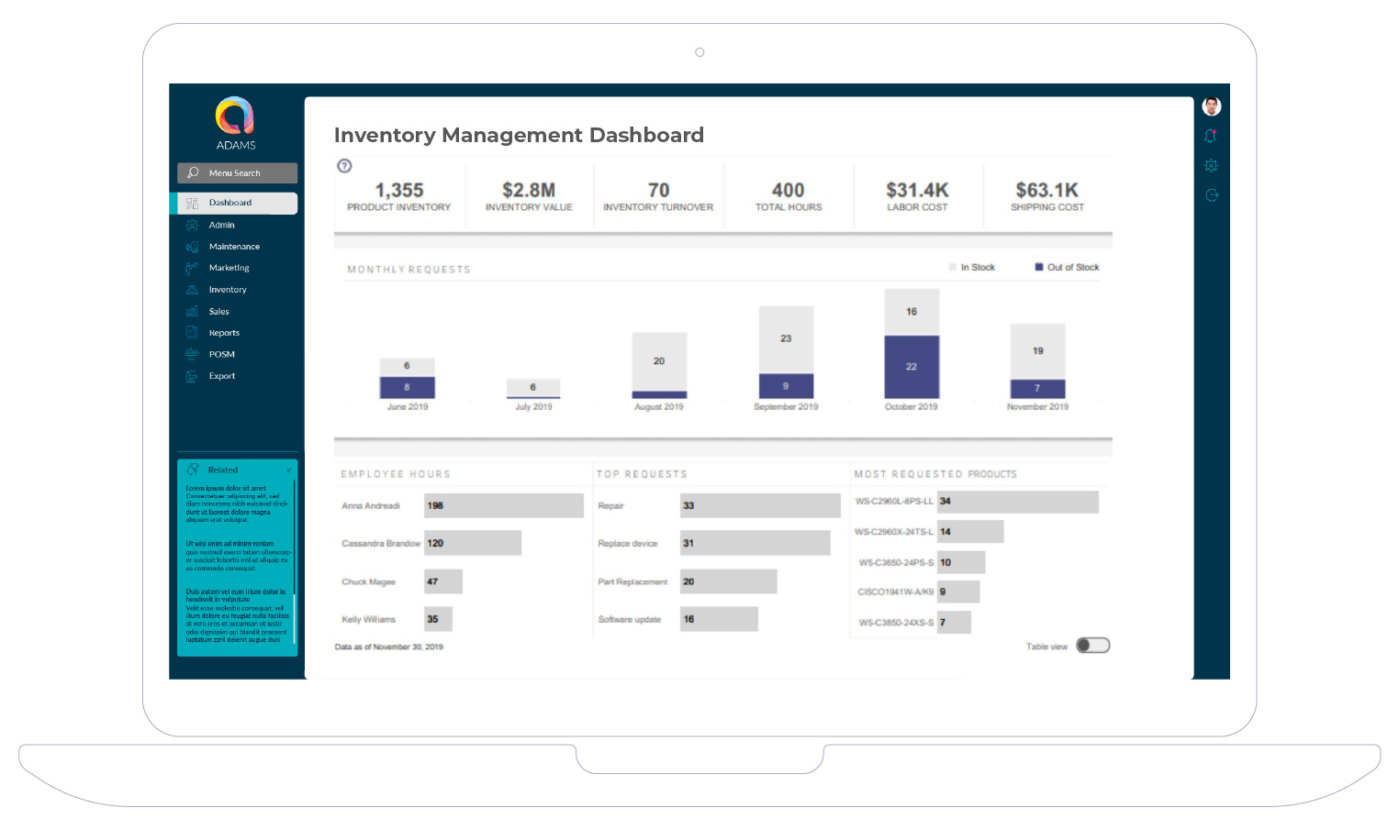Viewport: 1399px width, 830px height.
Task: Click the magnifier icon in Menu Search
Action: [193, 172]
